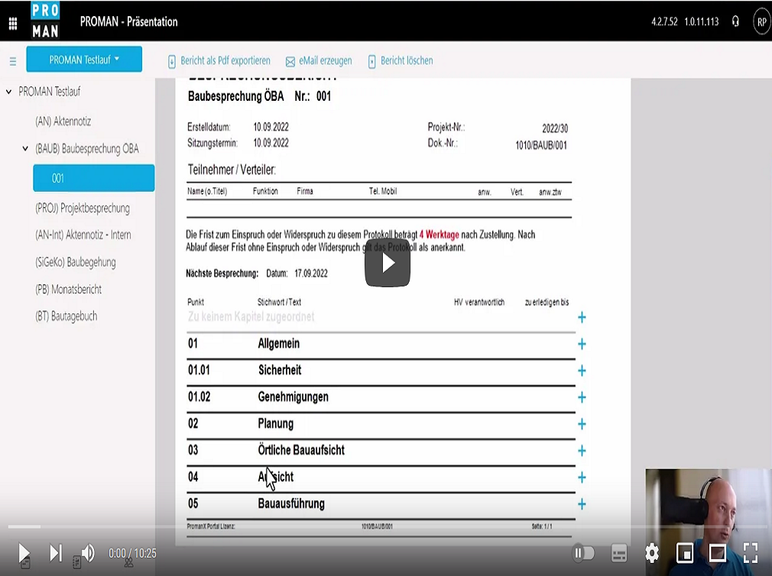Select the (BAUB) Baubesprechung ÖBA tree entry
The width and height of the screenshot is (772, 576).
click(x=87, y=148)
